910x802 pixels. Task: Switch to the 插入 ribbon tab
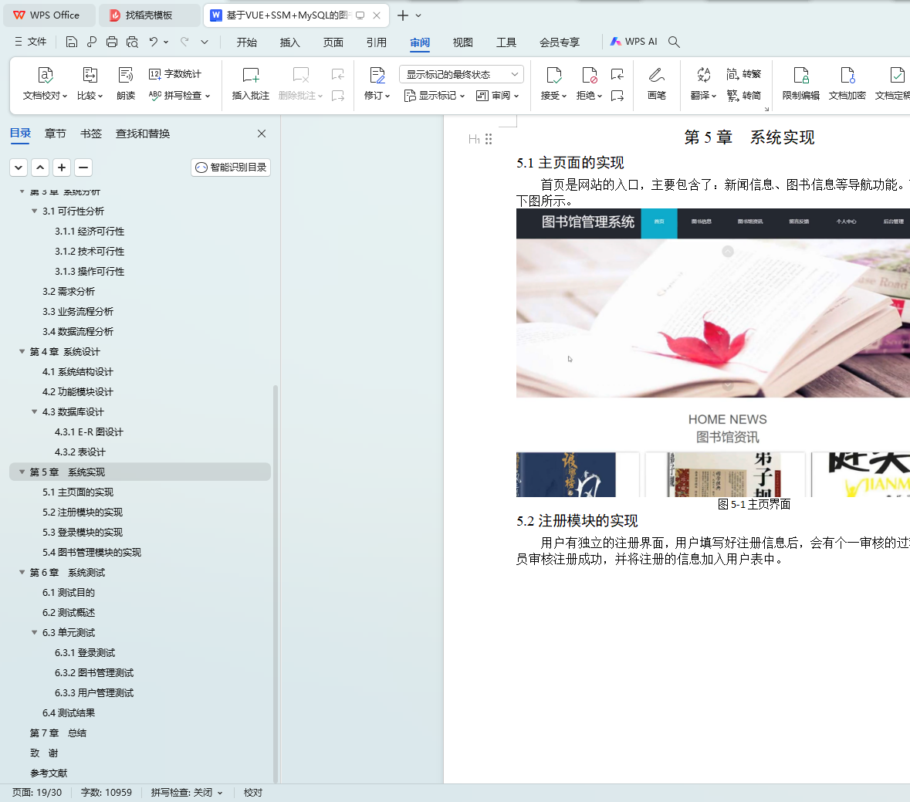click(289, 42)
